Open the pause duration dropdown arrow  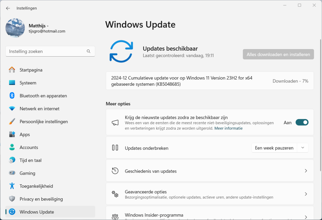(303, 148)
